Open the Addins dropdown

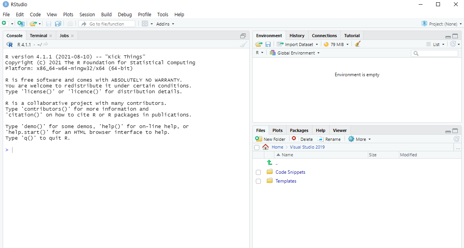click(165, 24)
